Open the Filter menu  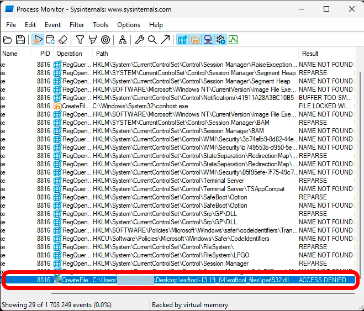click(x=77, y=25)
